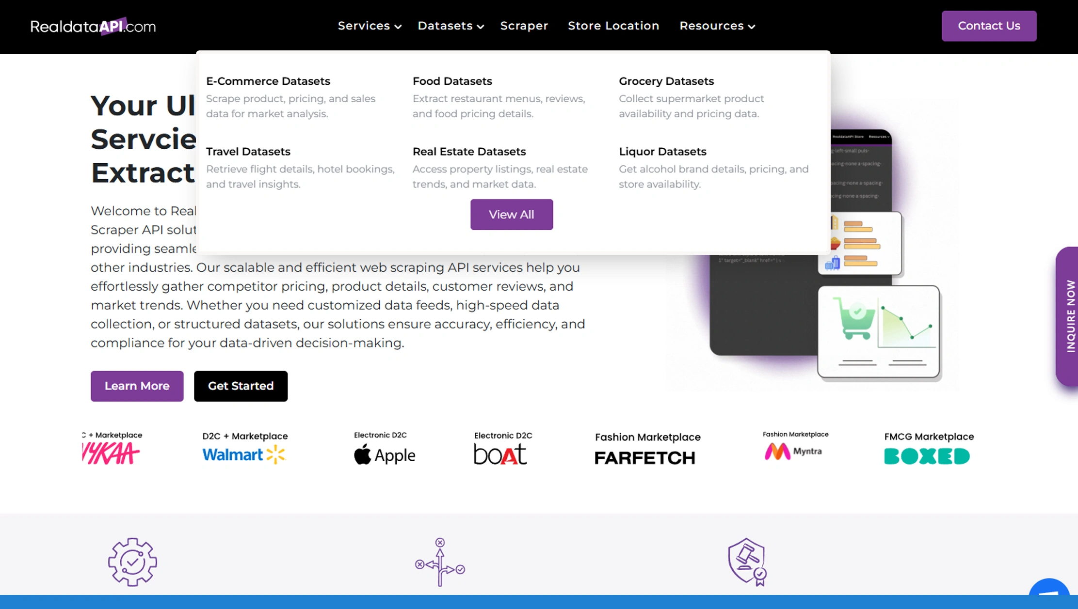1078x609 pixels.
Task: Expand the Resources dropdown menu
Action: (x=717, y=26)
